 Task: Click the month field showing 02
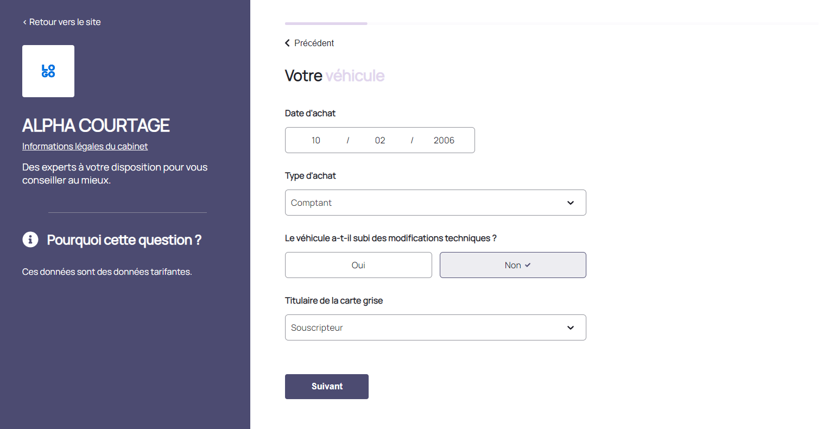(380, 140)
